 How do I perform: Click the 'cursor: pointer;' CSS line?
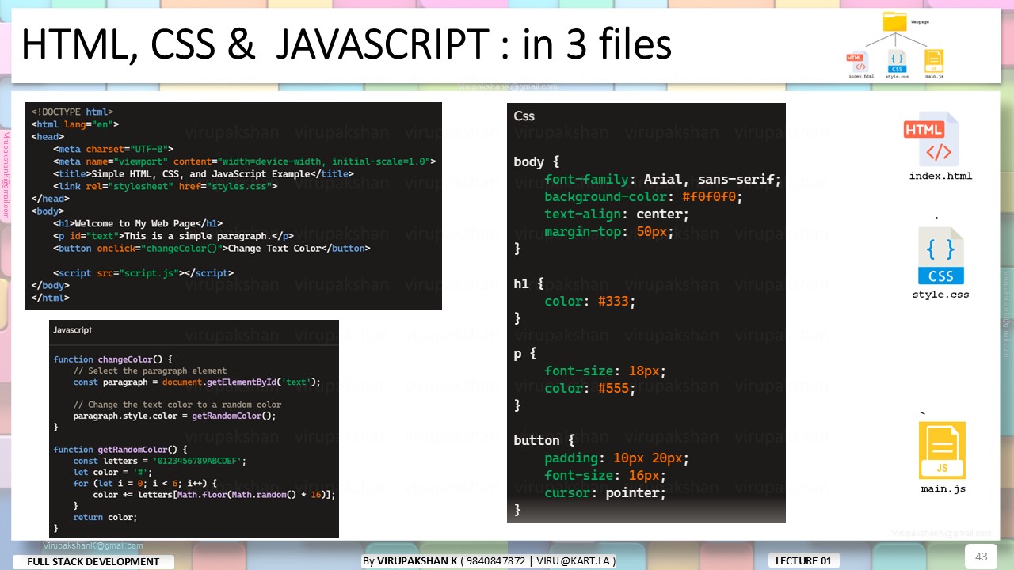click(x=605, y=492)
